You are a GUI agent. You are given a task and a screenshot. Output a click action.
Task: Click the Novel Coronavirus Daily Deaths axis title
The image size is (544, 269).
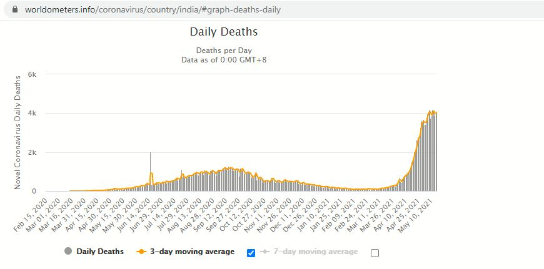[18, 132]
